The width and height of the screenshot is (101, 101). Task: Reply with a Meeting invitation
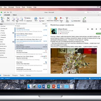coord(27,18)
